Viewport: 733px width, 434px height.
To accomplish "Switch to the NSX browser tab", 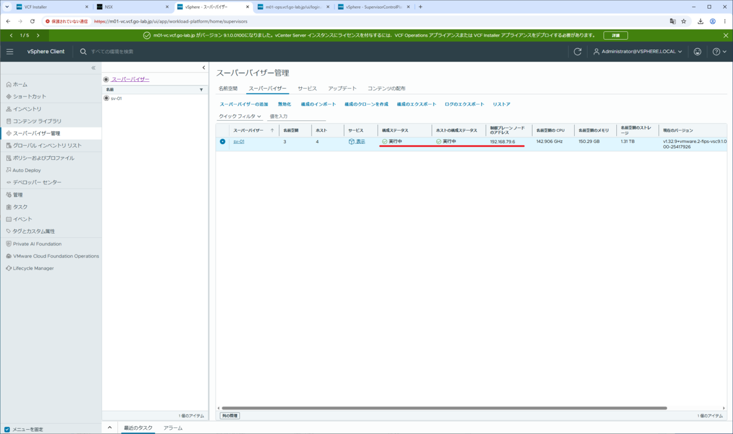I will tap(131, 7).
